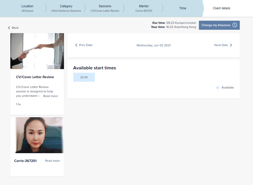
Task: Click the blue Available legend dot
Action: (x=218, y=88)
